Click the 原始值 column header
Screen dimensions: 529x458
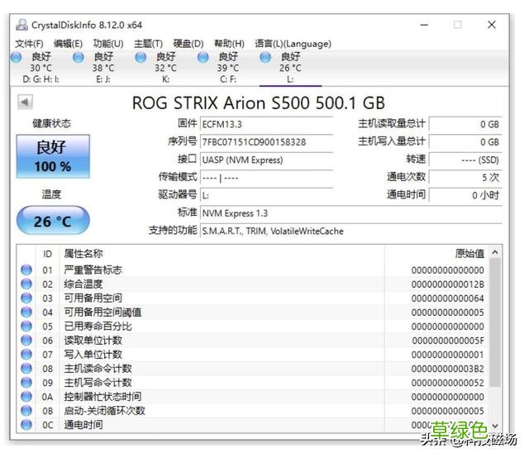(437, 254)
